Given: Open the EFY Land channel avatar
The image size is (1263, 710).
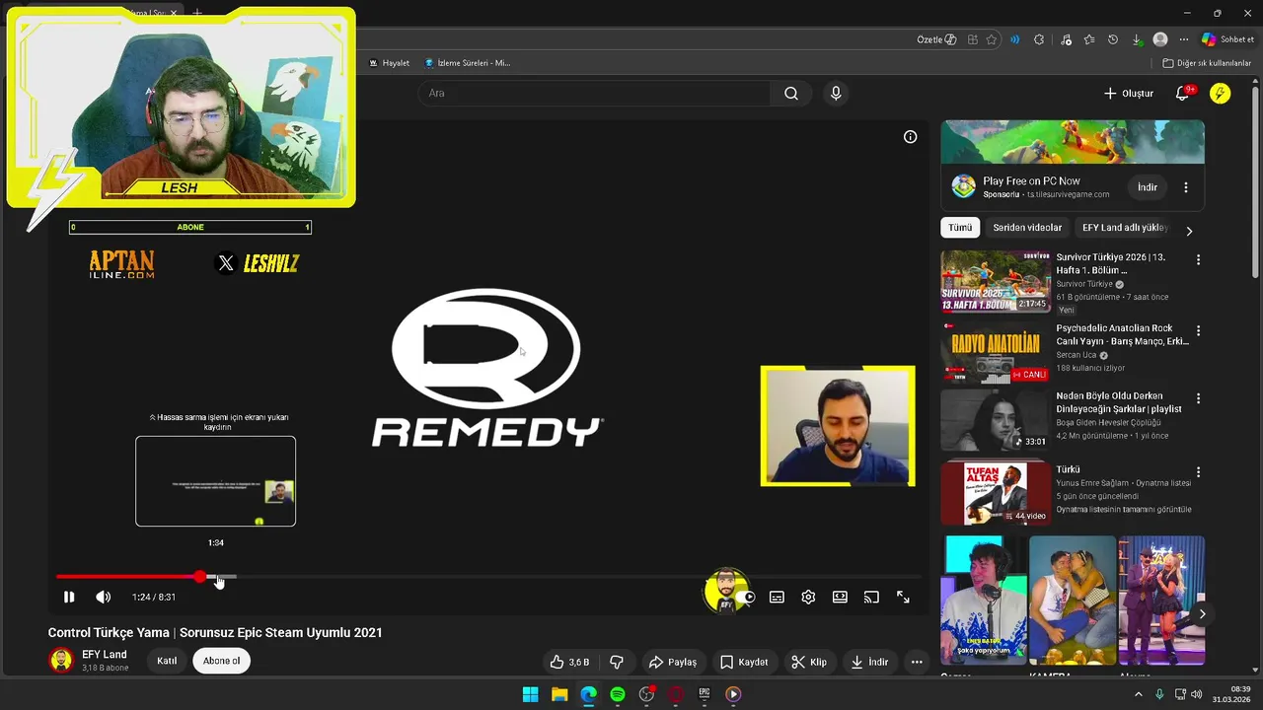Looking at the screenshot, I should point(61,661).
